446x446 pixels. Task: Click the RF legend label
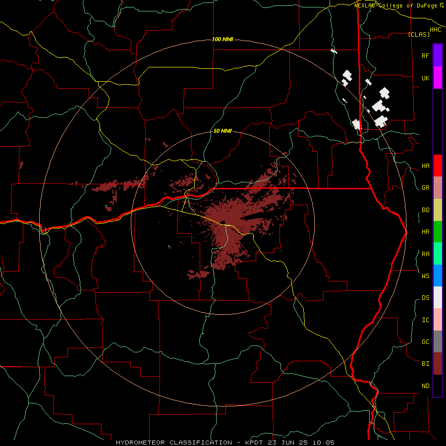click(426, 56)
